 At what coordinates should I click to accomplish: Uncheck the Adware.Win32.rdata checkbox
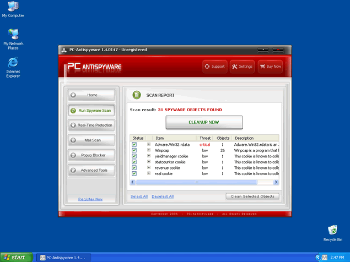[x=134, y=144]
